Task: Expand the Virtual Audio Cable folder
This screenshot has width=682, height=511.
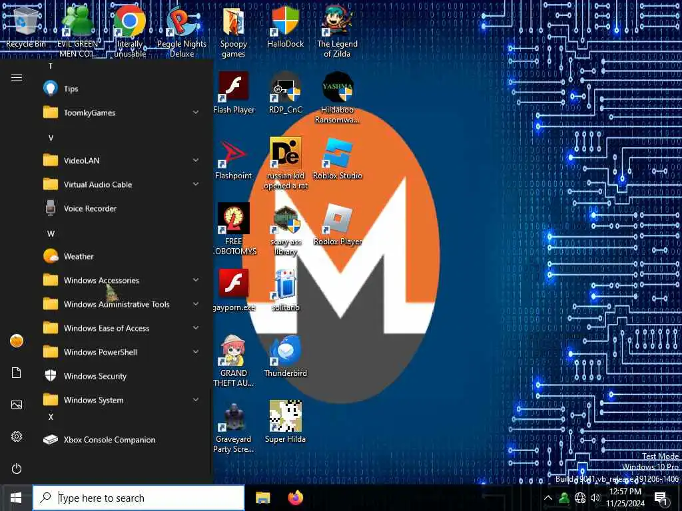Action: pyautogui.click(x=122, y=184)
